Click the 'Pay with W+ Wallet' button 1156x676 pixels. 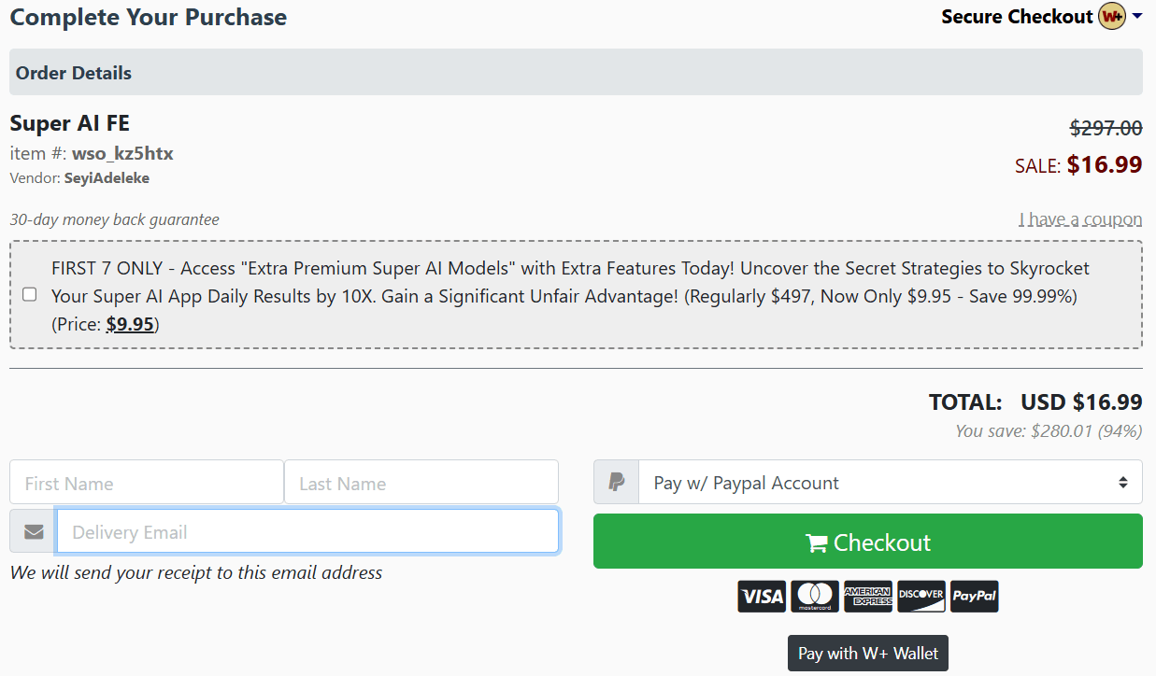pos(867,653)
